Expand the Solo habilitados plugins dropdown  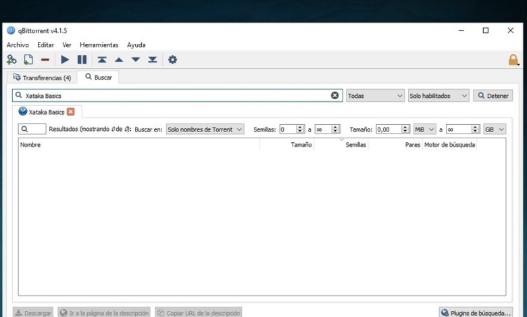pos(438,96)
